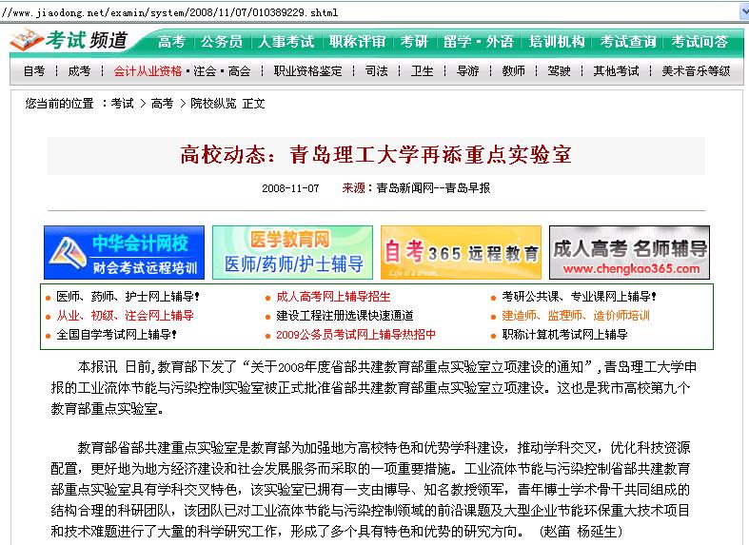Go to the 考试查询 tab
The width and height of the screenshot is (749, 545).
[x=627, y=42]
